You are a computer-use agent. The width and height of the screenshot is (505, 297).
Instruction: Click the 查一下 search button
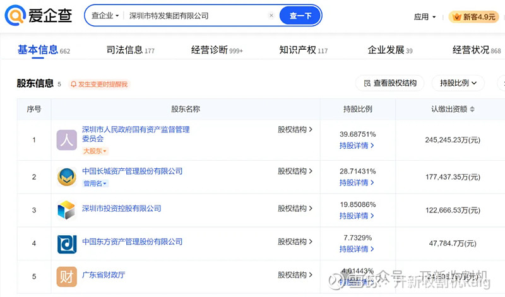coord(300,15)
